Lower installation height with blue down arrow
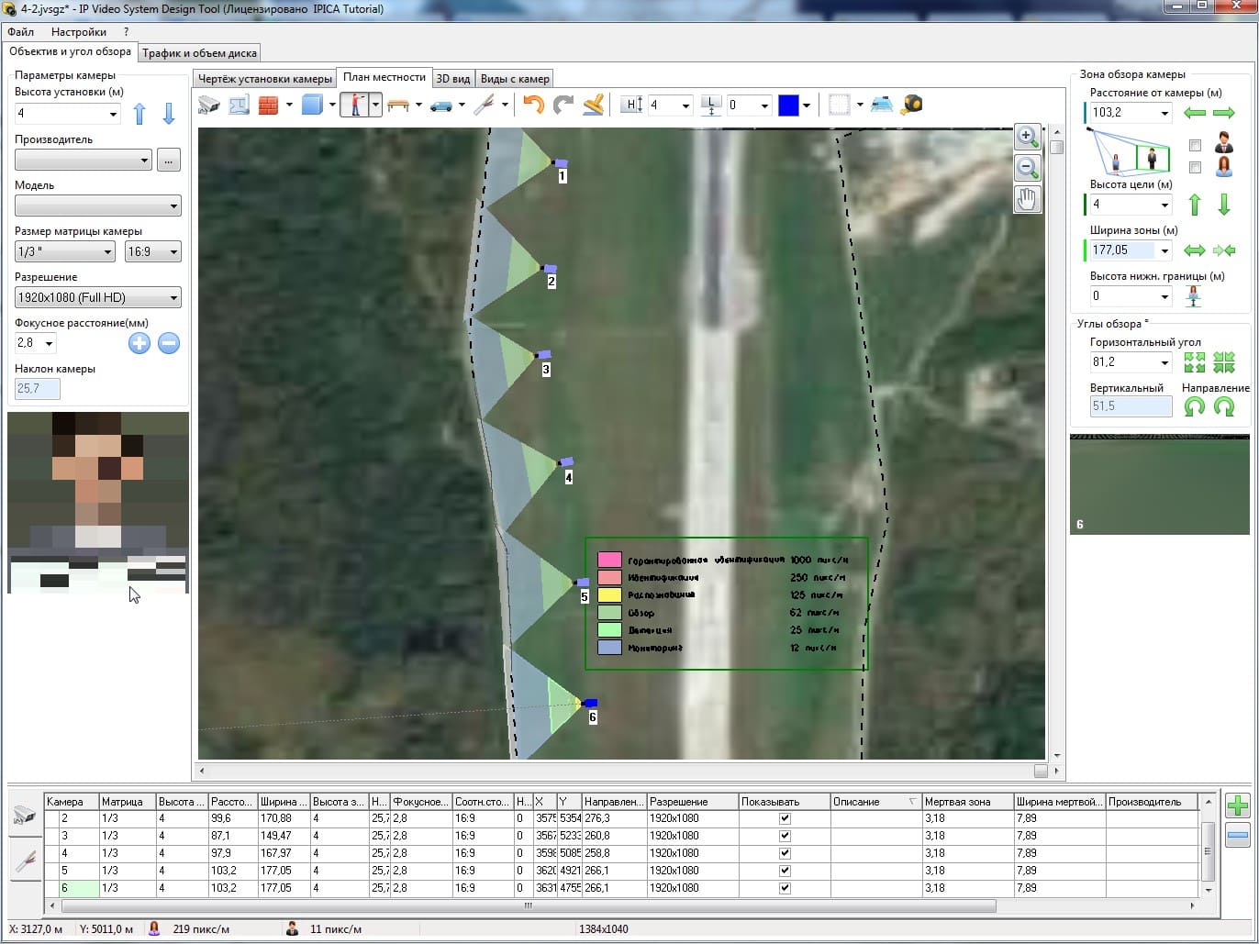 click(x=169, y=114)
